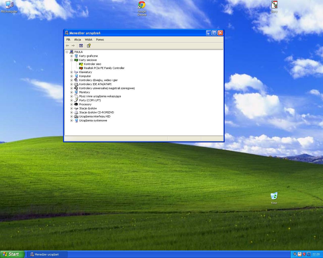
Task: Expand the Karty graficzne node
Action: [x=71, y=56]
